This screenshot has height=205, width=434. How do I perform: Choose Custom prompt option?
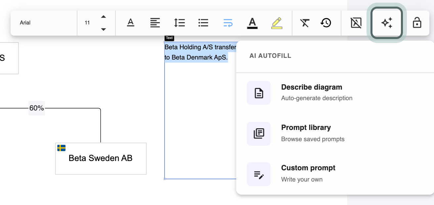click(335, 174)
